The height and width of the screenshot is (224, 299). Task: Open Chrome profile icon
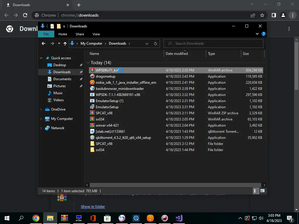click(x=283, y=15)
